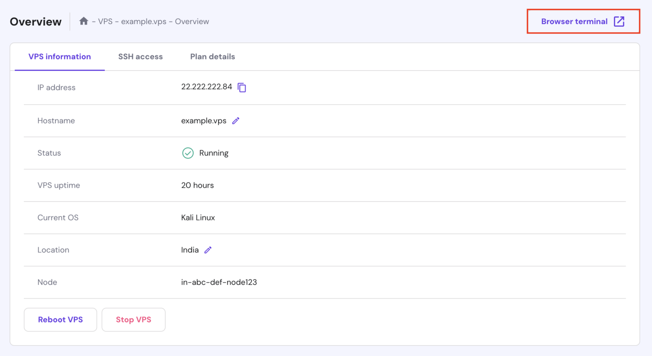Switch to the SSH access tab
This screenshot has height=356, width=652.
tap(141, 57)
